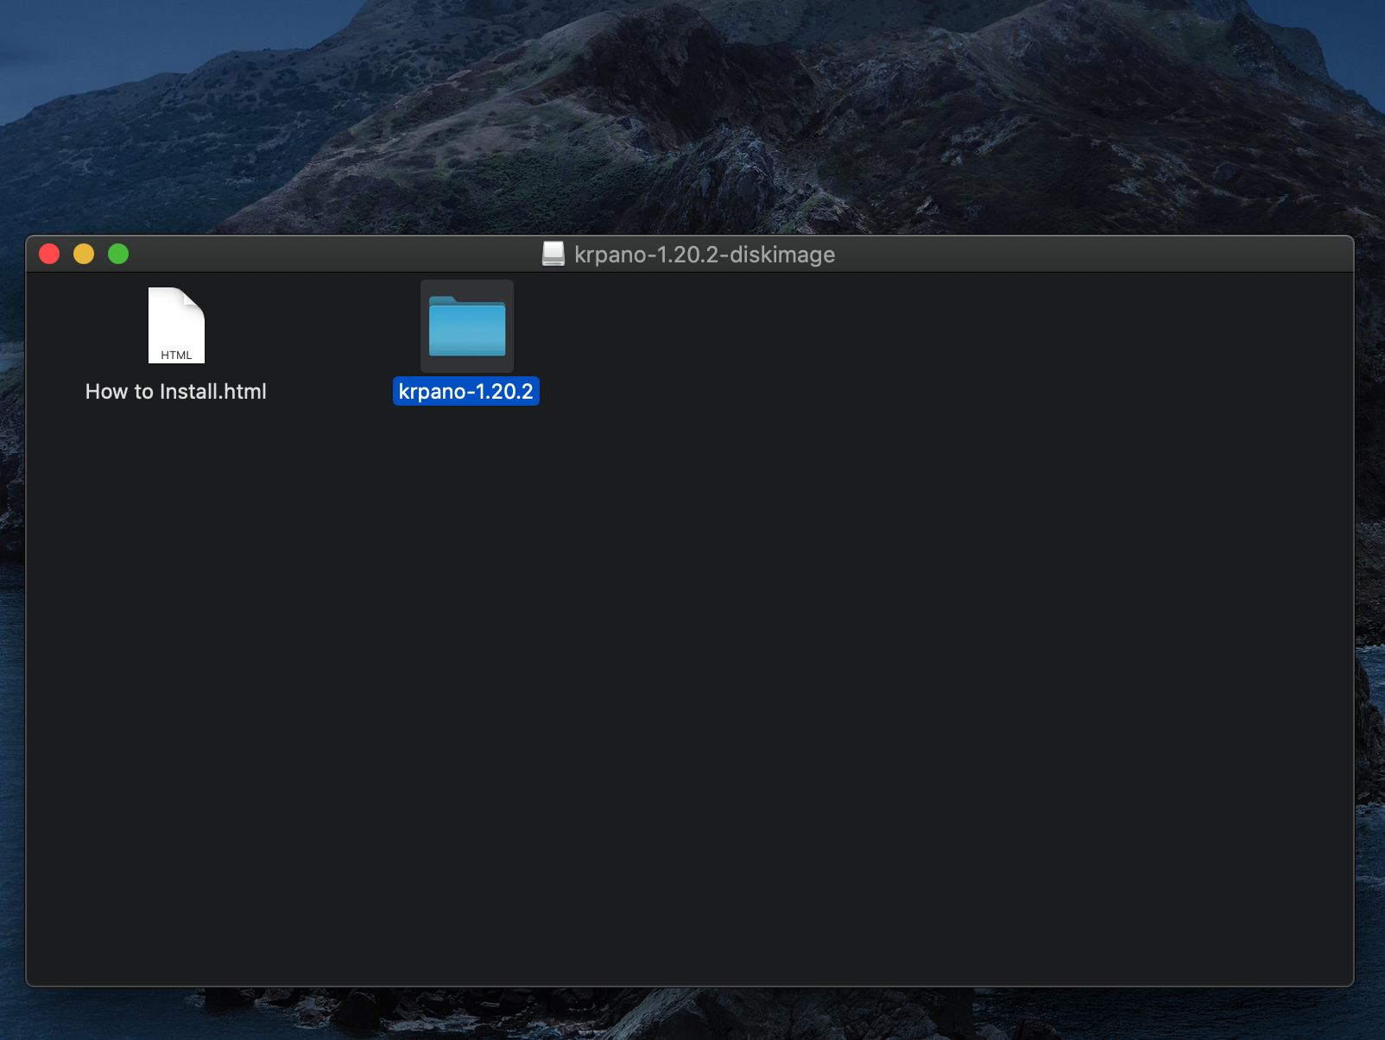Click the 'How to Install.html' file name
Screen dimensions: 1385x1040
click(176, 392)
